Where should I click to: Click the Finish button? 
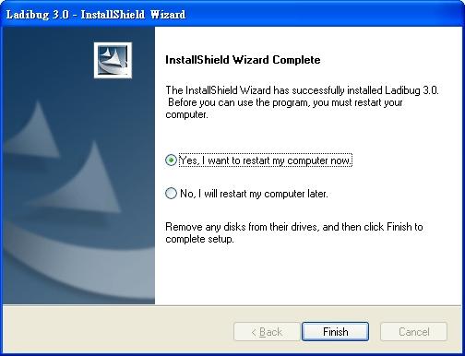point(335,331)
